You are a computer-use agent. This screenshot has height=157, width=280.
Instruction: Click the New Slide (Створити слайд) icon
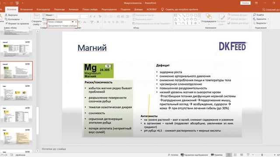pos(37,17)
